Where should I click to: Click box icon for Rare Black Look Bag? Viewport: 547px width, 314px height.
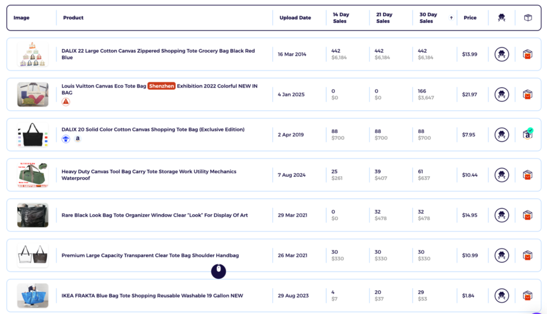pos(527,215)
